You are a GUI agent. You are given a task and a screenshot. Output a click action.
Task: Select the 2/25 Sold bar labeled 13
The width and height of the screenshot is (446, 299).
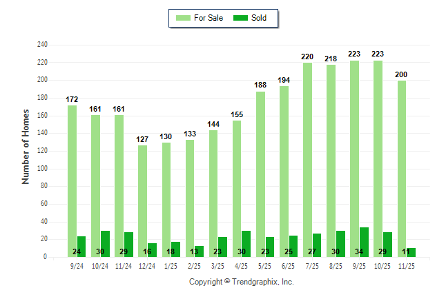point(200,251)
